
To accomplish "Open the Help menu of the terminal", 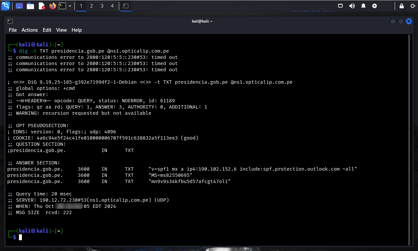I will click(x=76, y=30).
